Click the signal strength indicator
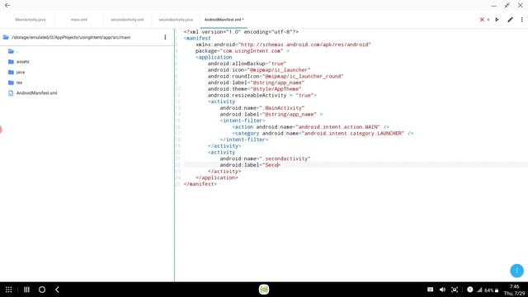 click(x=480, y=290)
